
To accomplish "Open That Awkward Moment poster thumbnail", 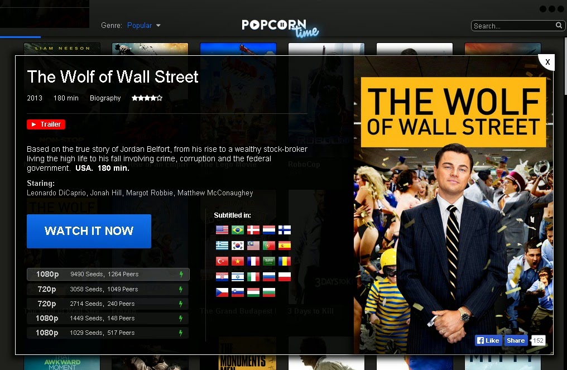I will [62, 363].
